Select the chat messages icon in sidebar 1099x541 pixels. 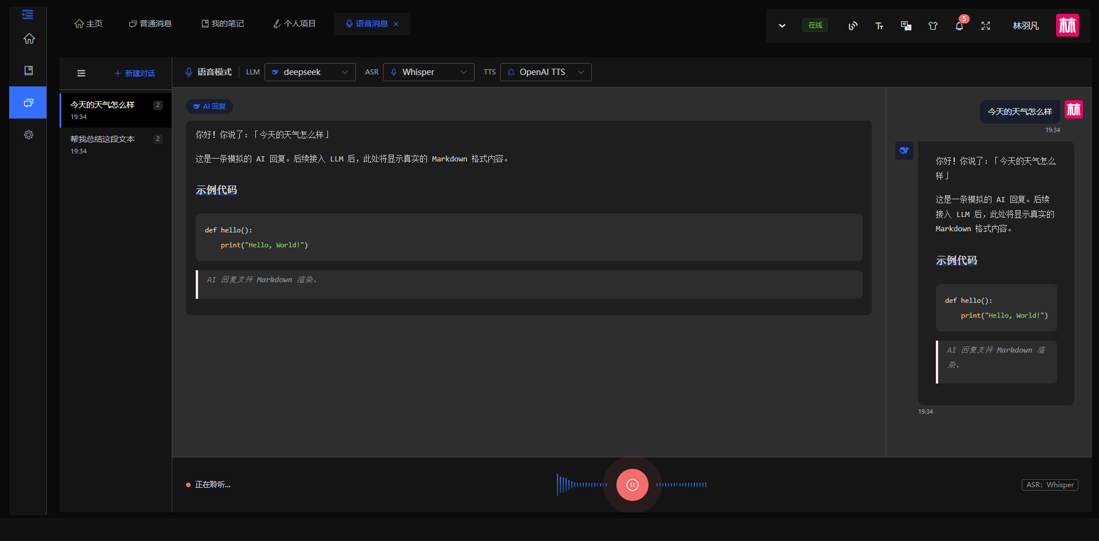pos(28,102)
